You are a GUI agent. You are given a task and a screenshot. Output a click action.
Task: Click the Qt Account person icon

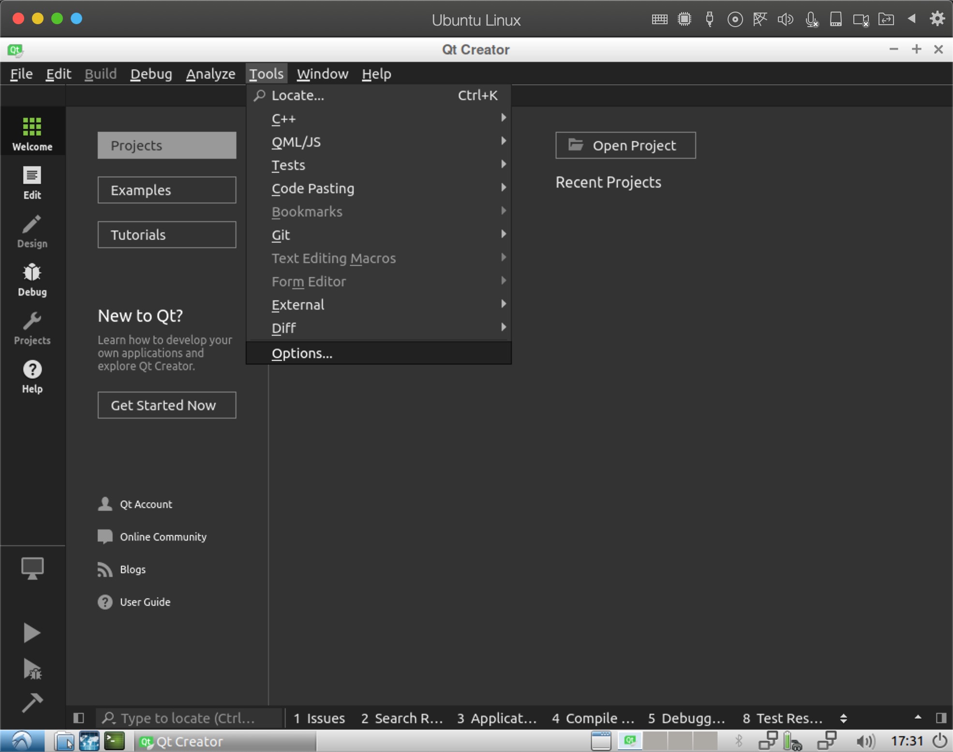coord(105,504)
